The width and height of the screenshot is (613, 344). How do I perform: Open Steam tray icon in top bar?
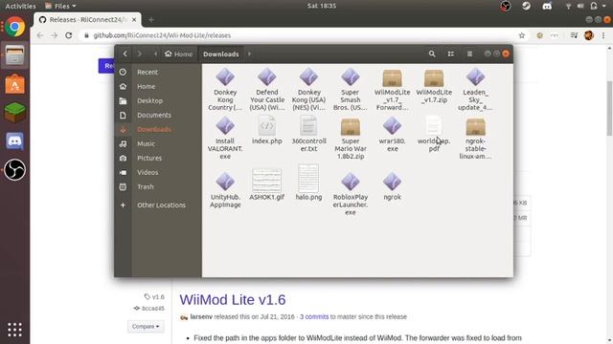526,6
